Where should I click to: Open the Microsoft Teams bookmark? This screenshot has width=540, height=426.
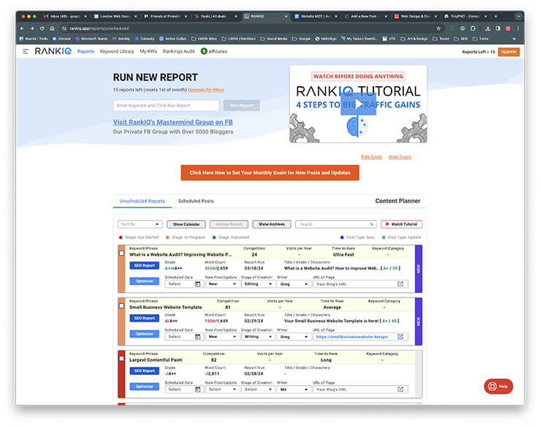[x=91, y=39]
